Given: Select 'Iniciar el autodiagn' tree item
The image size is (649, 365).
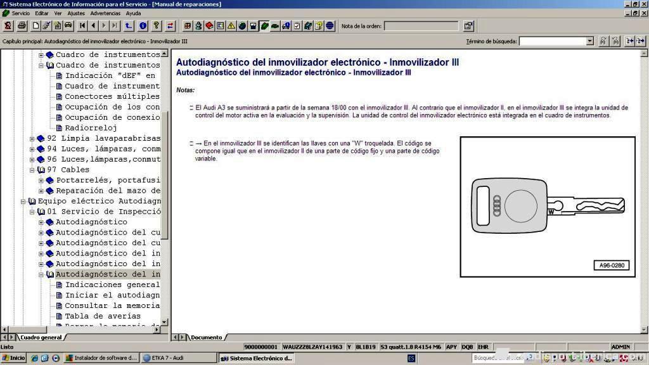Looking at the screenshot, I should click(112, 295).
